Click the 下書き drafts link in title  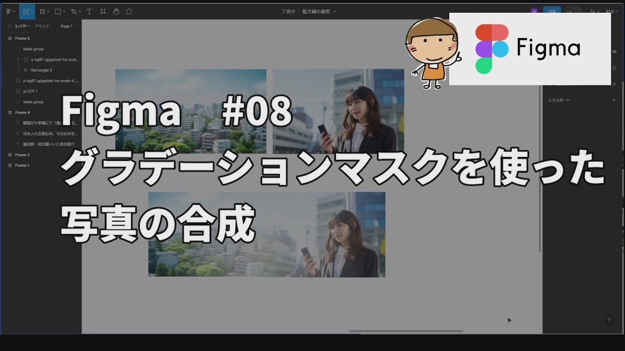coord(288,11)
